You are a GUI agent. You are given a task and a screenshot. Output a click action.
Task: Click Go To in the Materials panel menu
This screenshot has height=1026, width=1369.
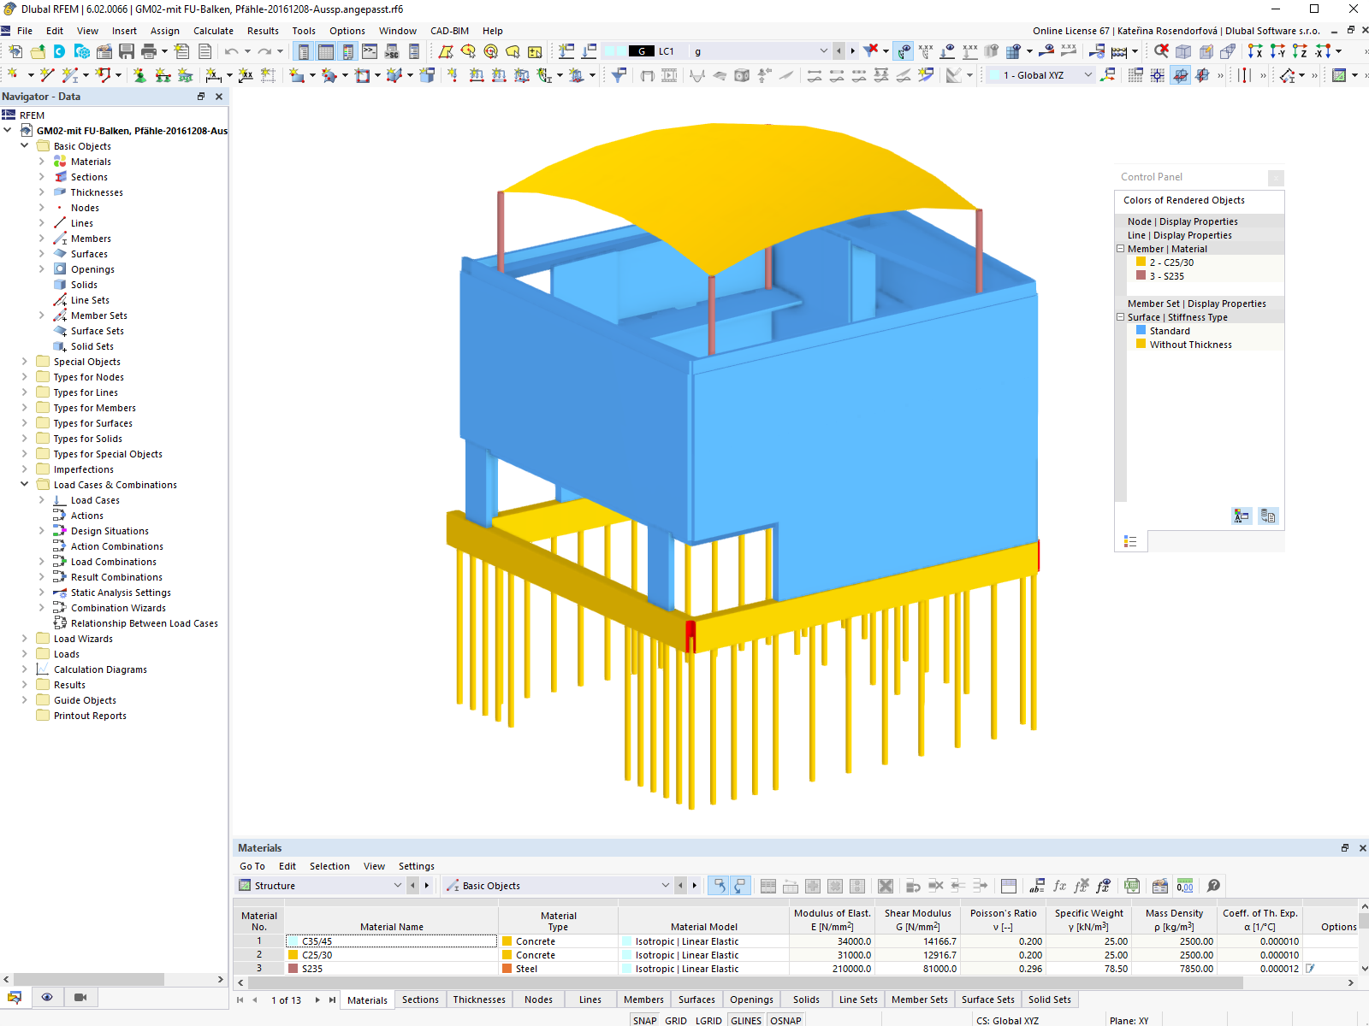click(x=252, y=866)
